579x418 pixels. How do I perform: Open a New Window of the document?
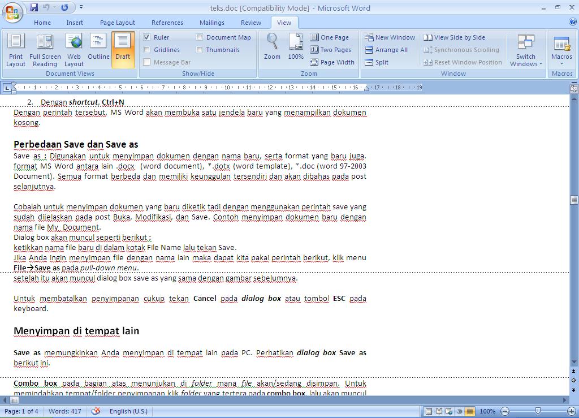click(390, 37)
